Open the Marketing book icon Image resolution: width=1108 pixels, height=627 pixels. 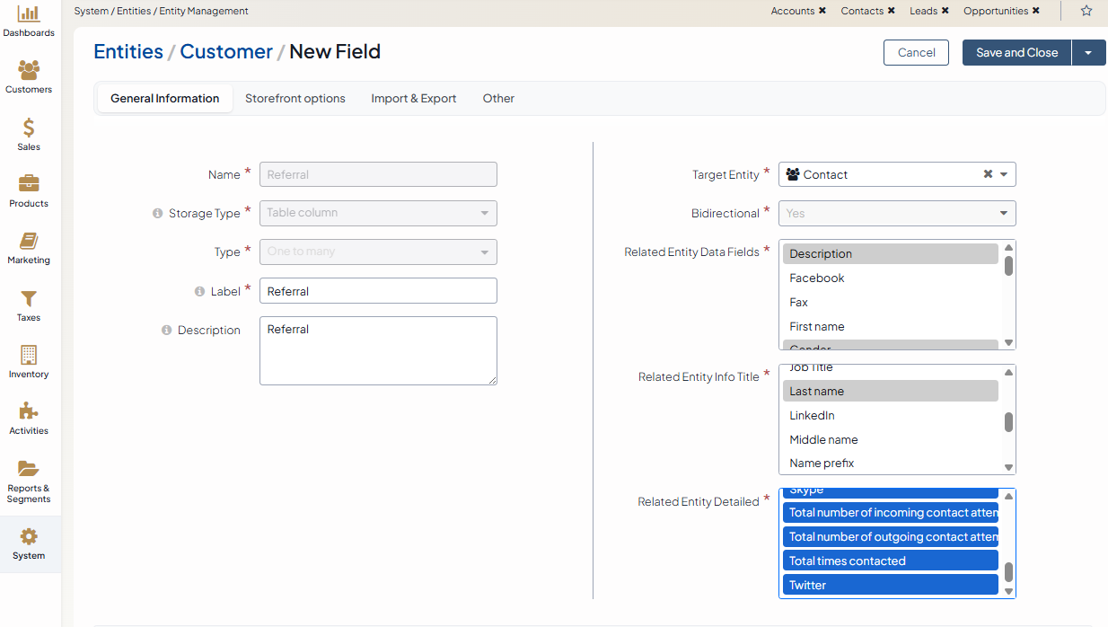[x=29, y=242]
